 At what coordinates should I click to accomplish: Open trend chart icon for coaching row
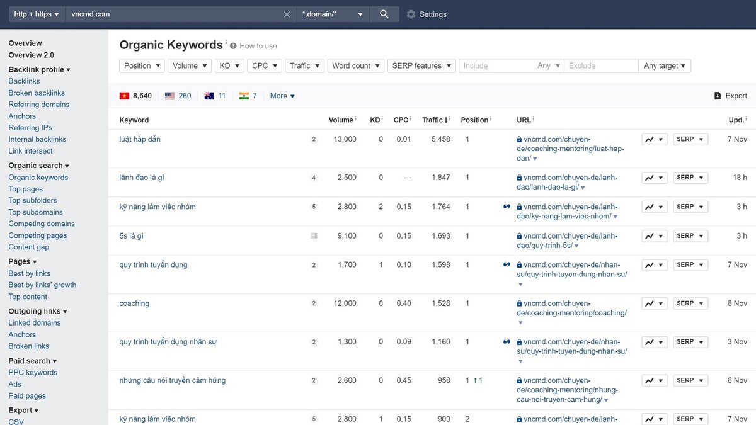655,303
